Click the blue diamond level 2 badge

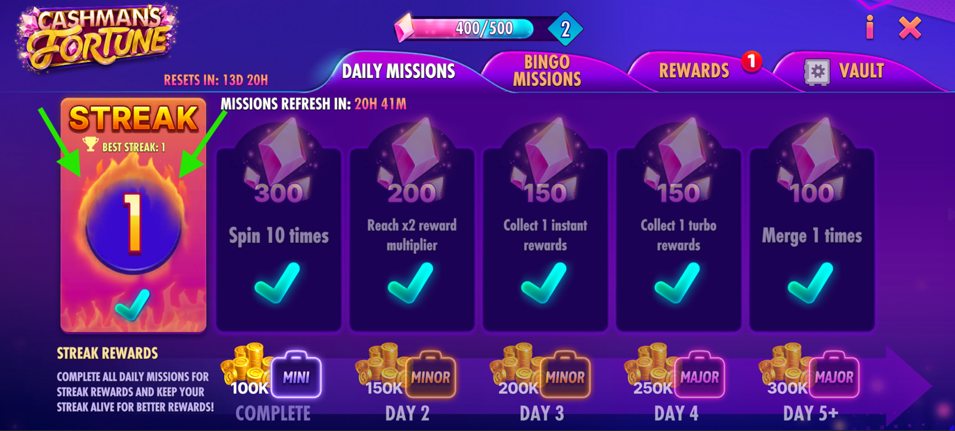pyautogui.click(x=565, y=29)
